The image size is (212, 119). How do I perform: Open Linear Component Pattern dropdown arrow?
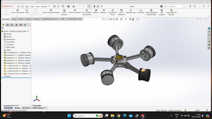51,16
